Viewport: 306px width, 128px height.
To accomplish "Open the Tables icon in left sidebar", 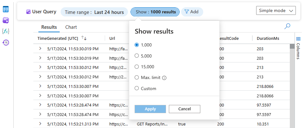I will point(6,9).
